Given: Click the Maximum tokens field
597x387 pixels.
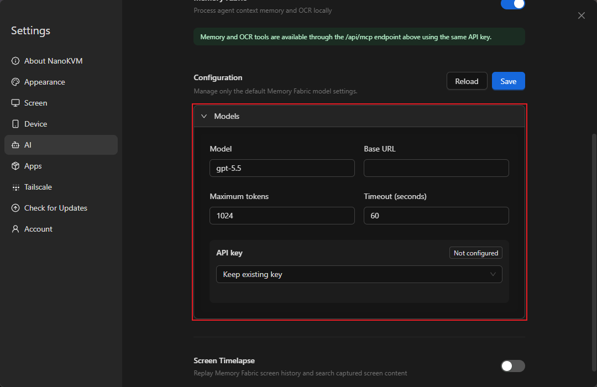Looking at the screenshot, I should point(282,216).
